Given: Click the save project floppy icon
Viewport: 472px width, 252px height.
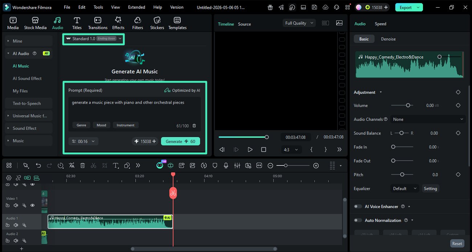Looking at the screenshot, I should 314,7.
